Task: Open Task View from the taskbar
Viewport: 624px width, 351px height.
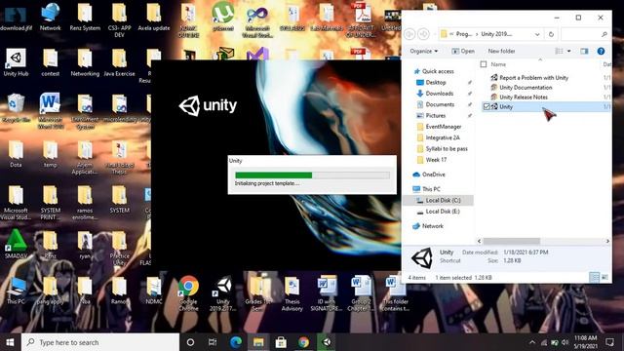Action: point(213,342)
